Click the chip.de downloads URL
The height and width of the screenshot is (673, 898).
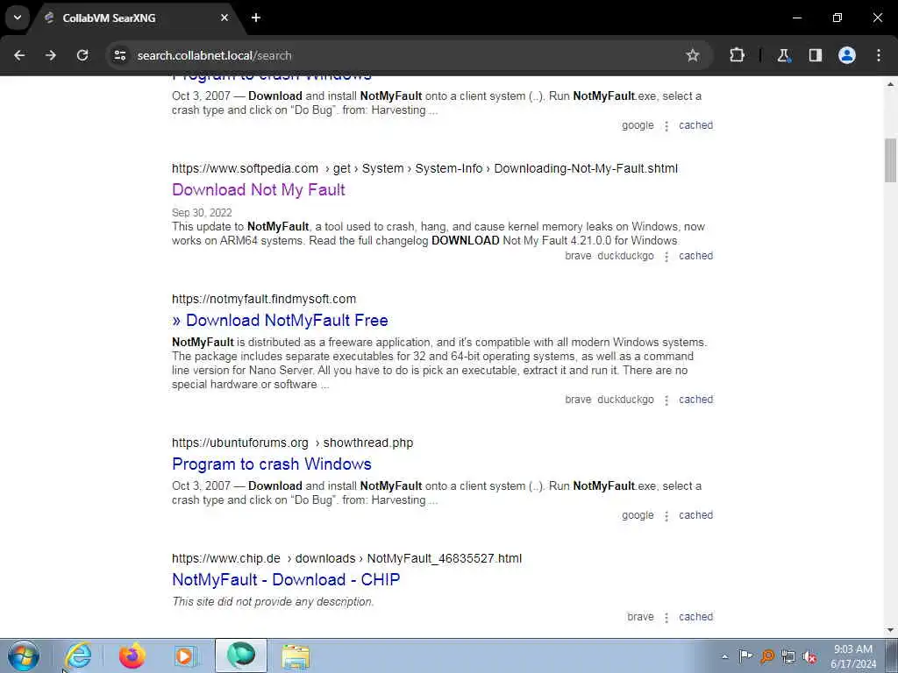pyautogui.click(x=346, y=558)
